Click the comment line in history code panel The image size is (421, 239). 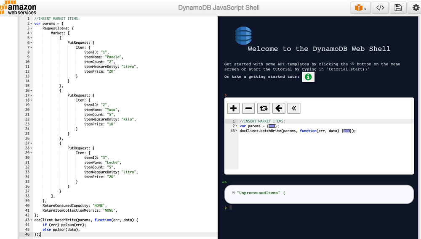262,121
